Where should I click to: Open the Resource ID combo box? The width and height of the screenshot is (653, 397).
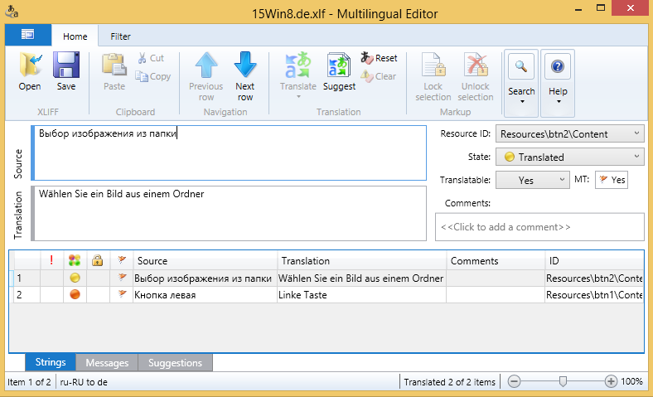coord(569,133)
